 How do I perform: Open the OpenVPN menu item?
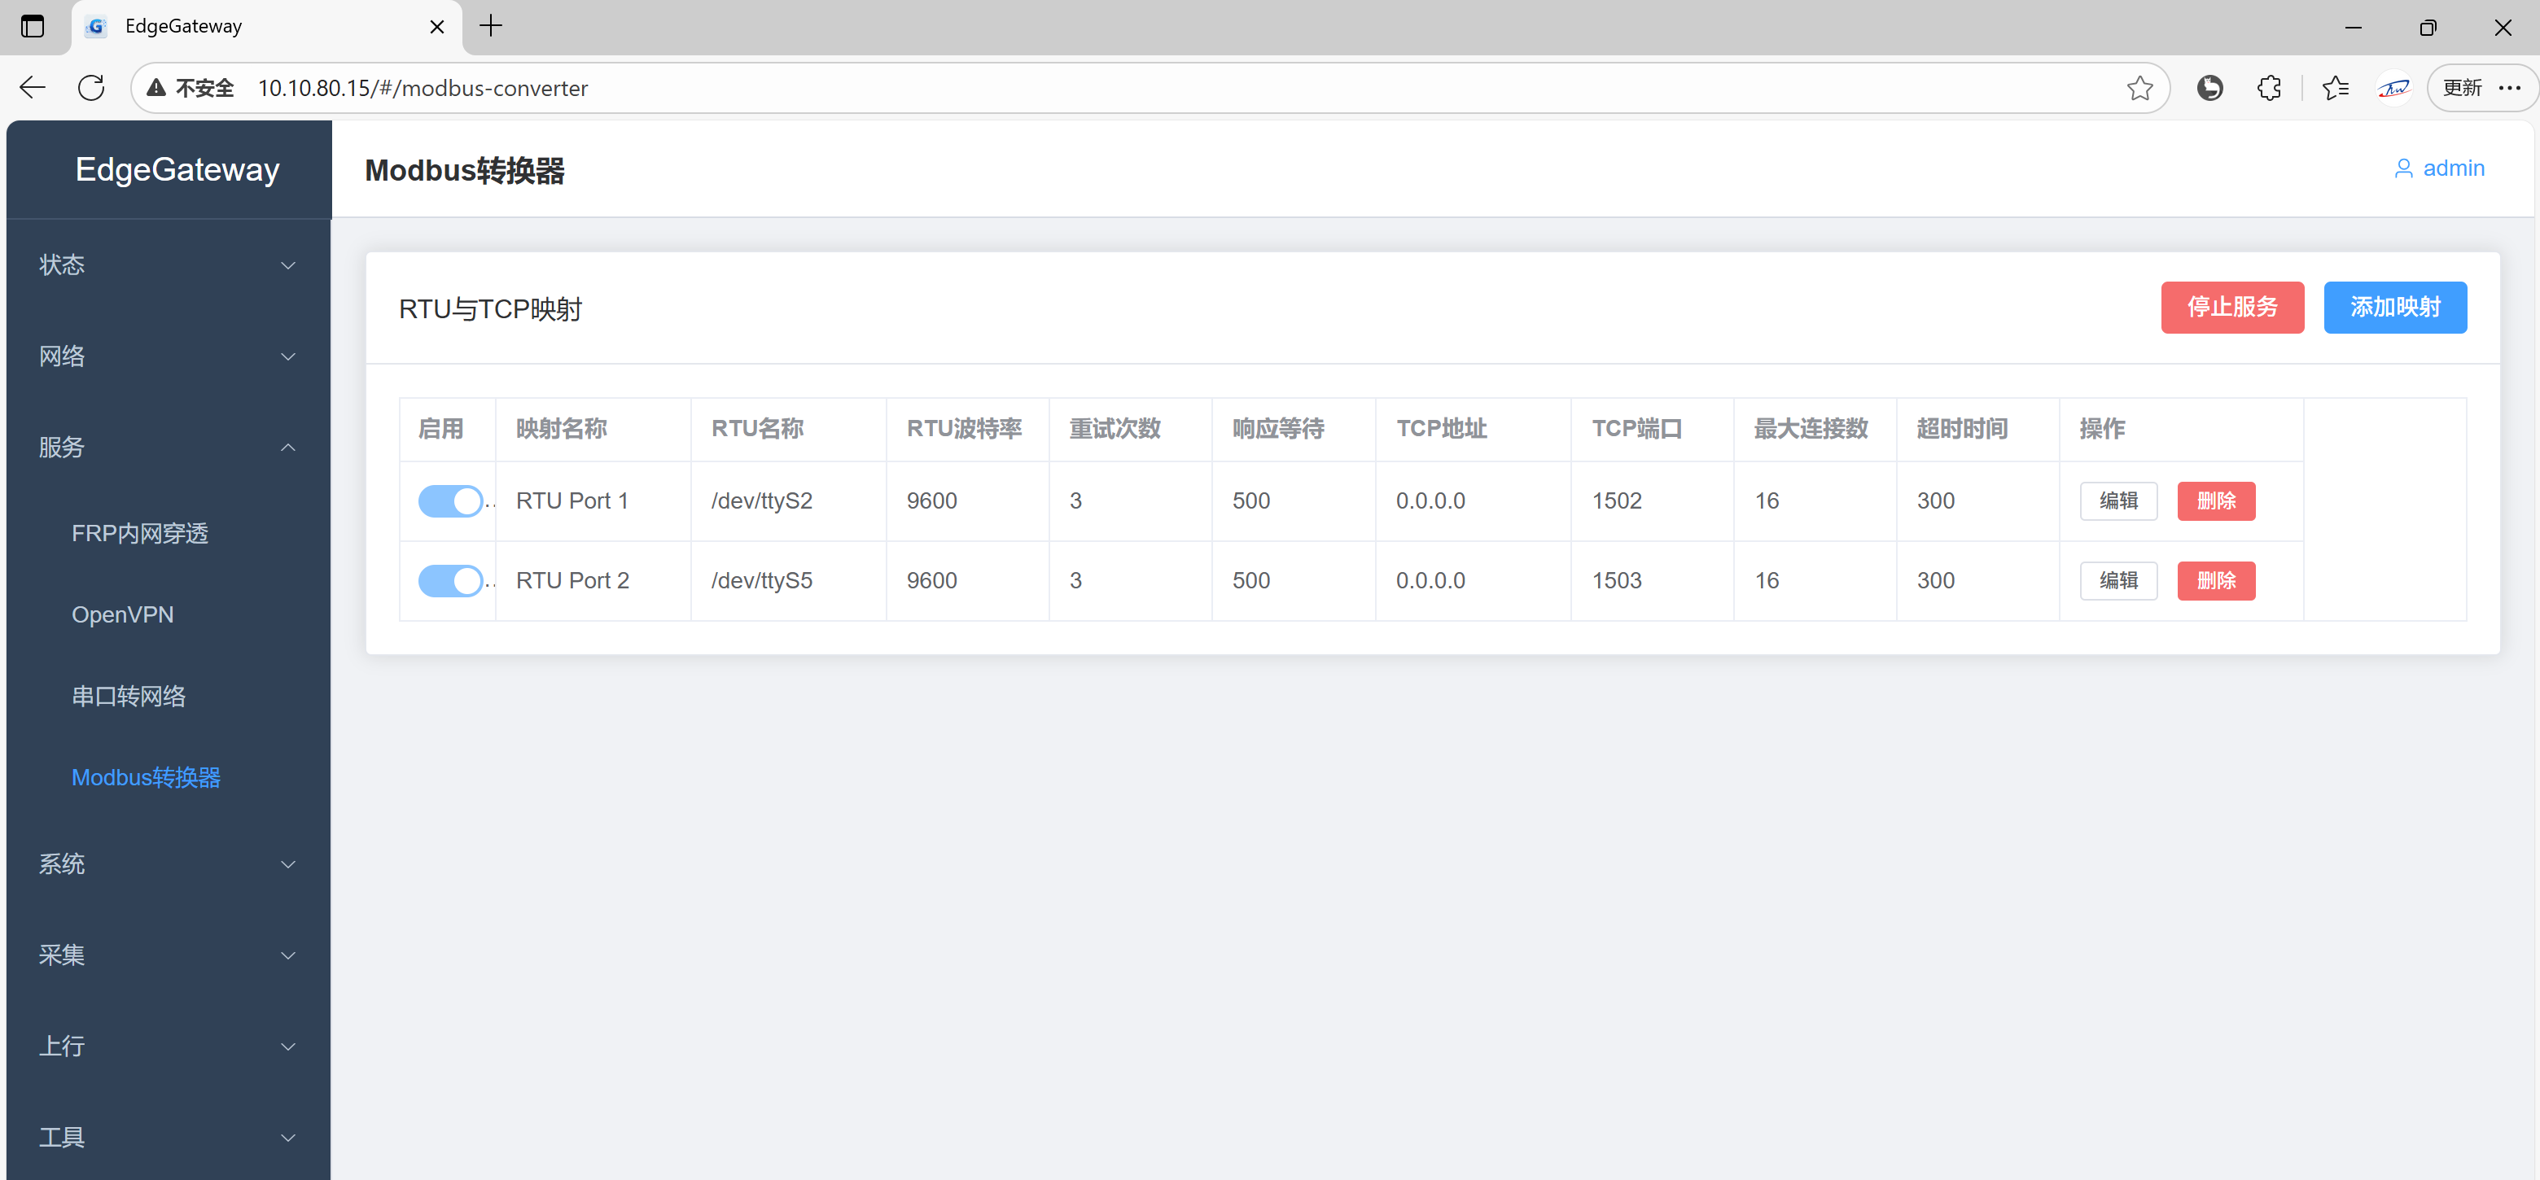tap(122, 614)
